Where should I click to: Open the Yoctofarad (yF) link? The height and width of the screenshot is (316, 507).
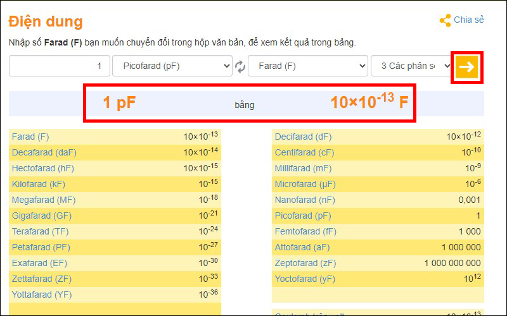(304, 279)
